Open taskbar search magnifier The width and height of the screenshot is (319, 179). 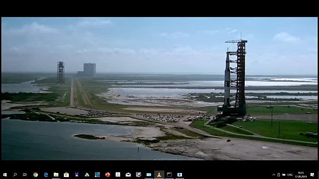(x=15, y=175)
